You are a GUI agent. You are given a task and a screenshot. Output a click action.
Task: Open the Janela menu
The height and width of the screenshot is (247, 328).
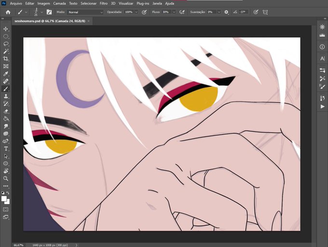(x=157, y=3)
